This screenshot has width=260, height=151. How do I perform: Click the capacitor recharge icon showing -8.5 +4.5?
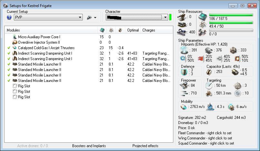point(235,72)
